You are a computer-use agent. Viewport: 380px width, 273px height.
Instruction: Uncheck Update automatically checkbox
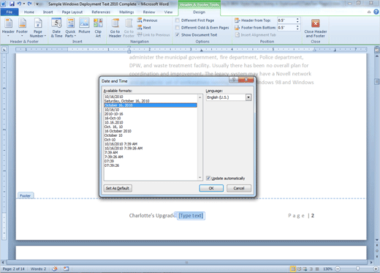click(208, 178)
